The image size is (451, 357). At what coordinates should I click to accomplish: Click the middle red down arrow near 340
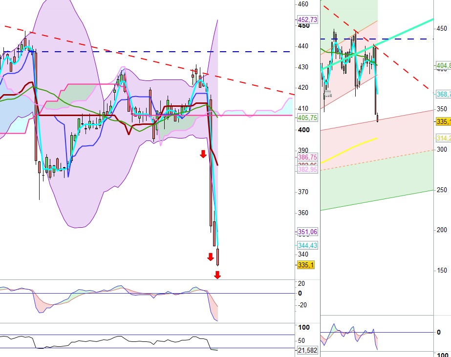click(x=211, y=257)
